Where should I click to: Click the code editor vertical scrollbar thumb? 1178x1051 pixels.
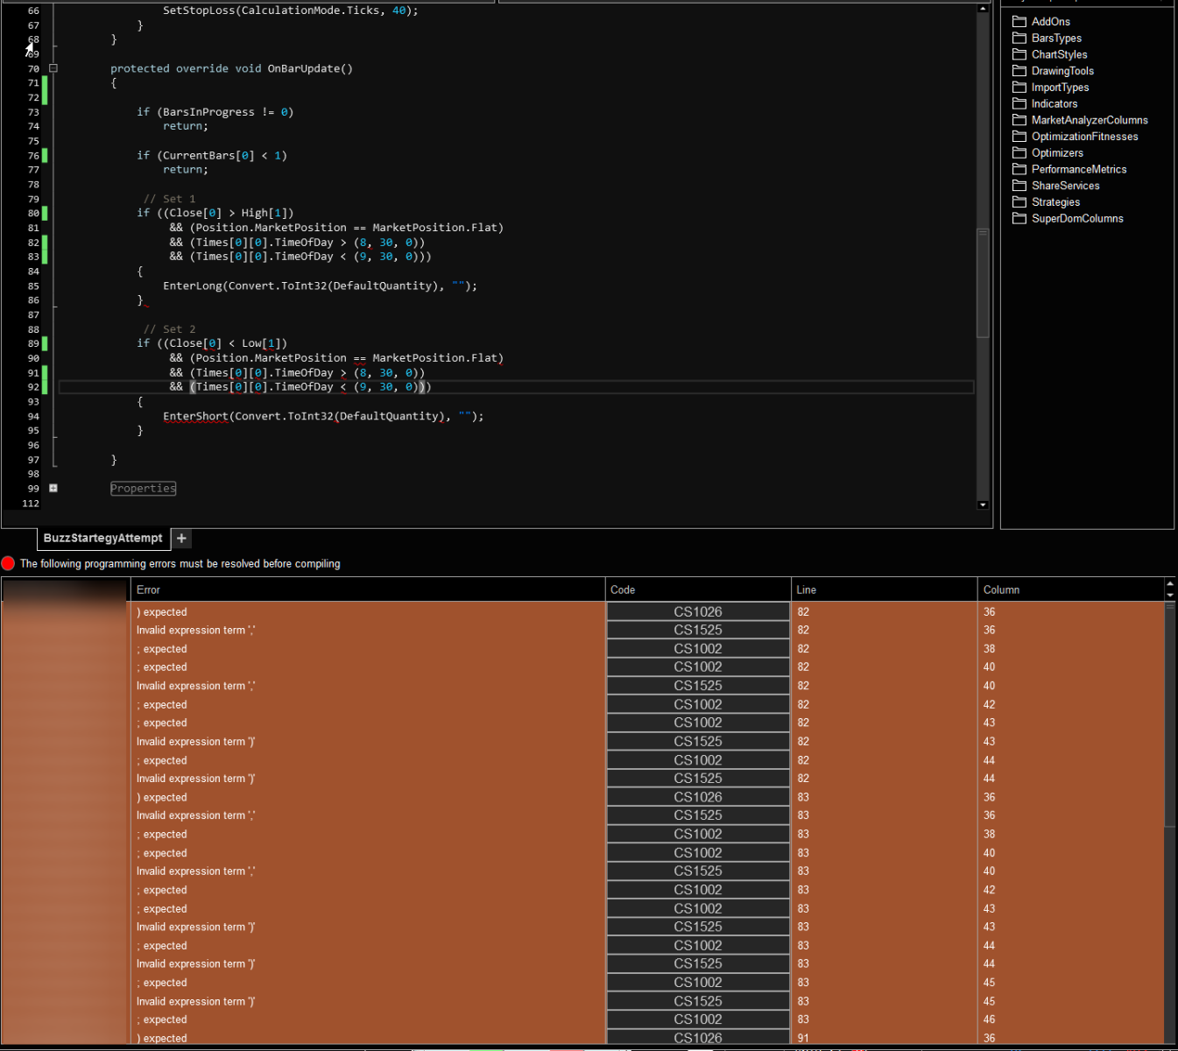point(983,283)
